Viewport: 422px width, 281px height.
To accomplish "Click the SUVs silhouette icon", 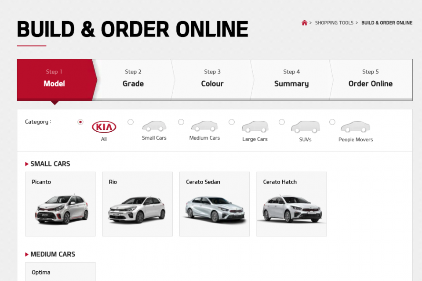I will pos(305,126).
